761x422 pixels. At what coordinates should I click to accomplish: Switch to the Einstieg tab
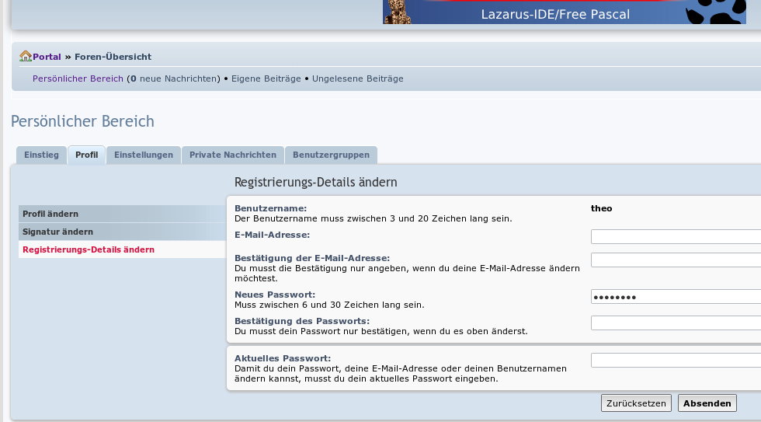point(41,155)
